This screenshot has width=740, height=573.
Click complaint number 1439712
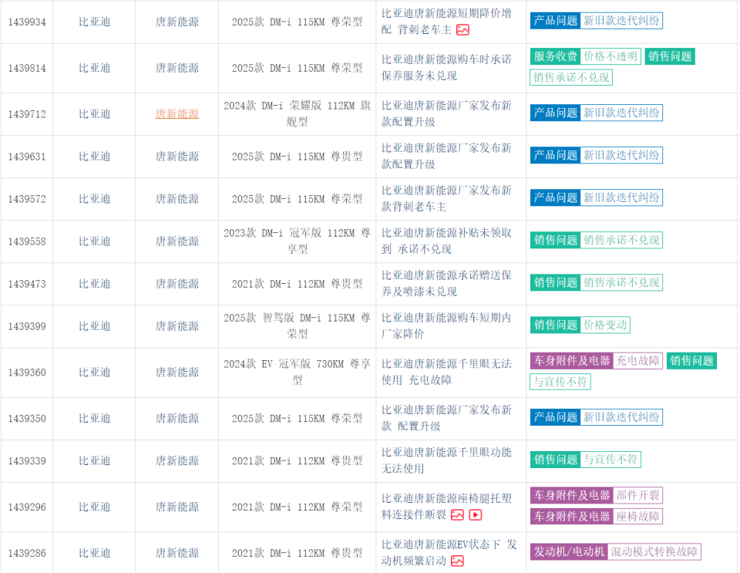click(27, 114)
